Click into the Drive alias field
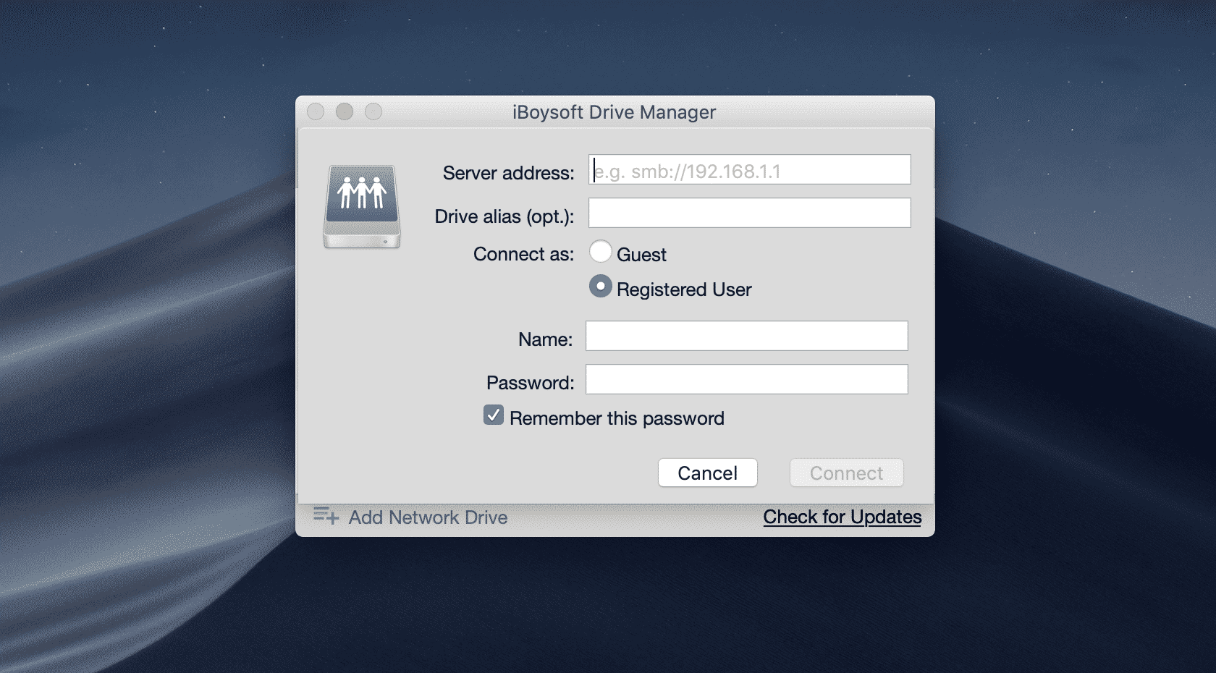The image size is (1216, 673). point(749,213)
